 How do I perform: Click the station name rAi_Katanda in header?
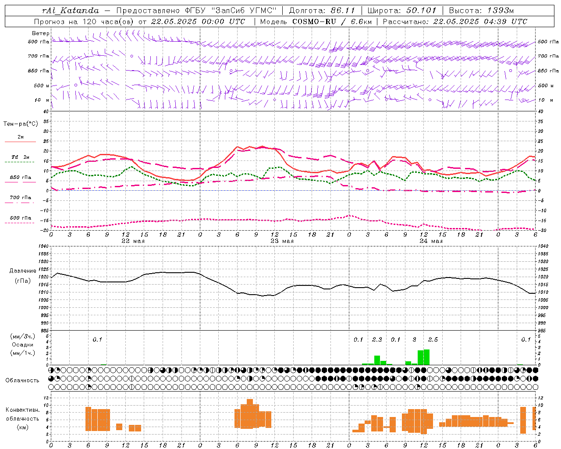tap(71, 11)
